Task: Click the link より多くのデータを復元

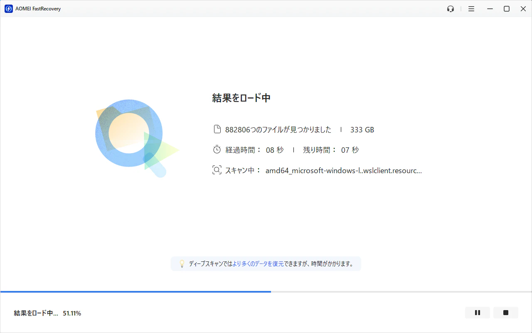Action: [x=258, y=264]
